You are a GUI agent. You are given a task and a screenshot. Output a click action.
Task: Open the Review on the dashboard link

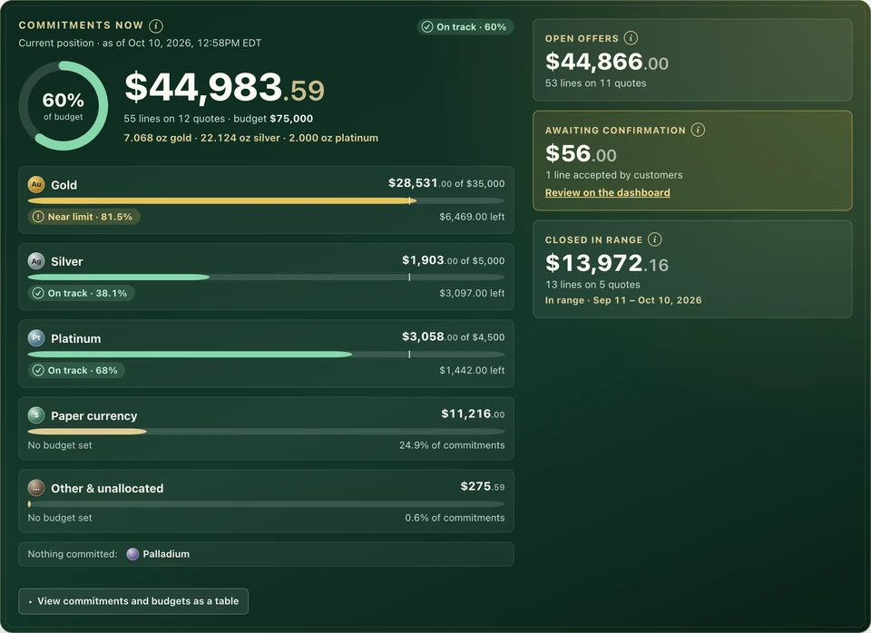[607, 192]
